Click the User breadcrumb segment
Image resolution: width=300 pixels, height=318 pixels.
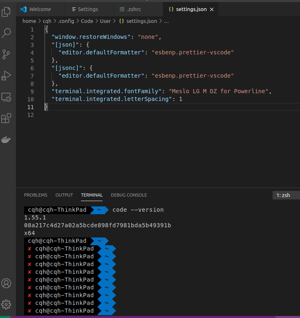point(105,21)
